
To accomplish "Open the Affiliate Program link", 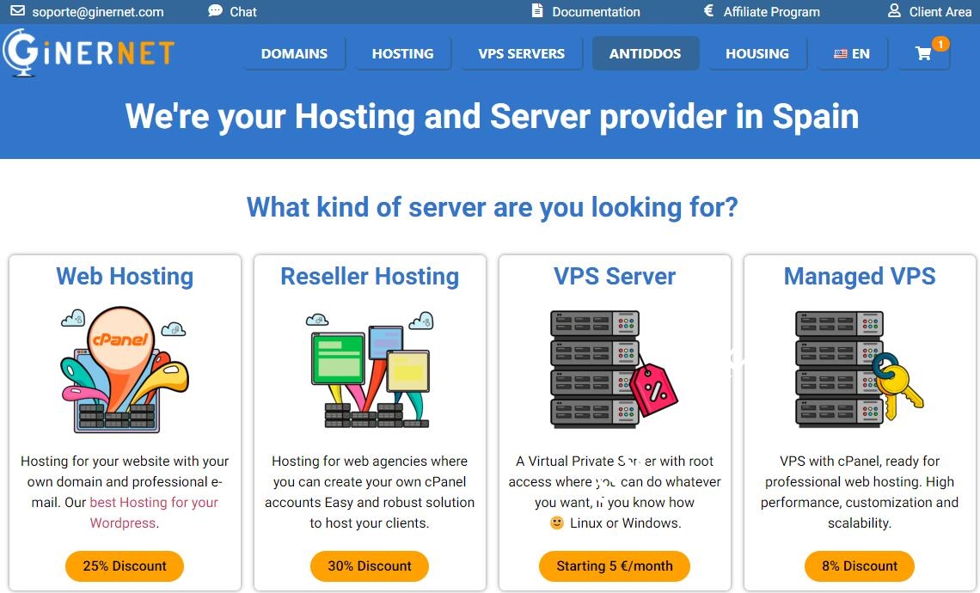I will point(771,12).
